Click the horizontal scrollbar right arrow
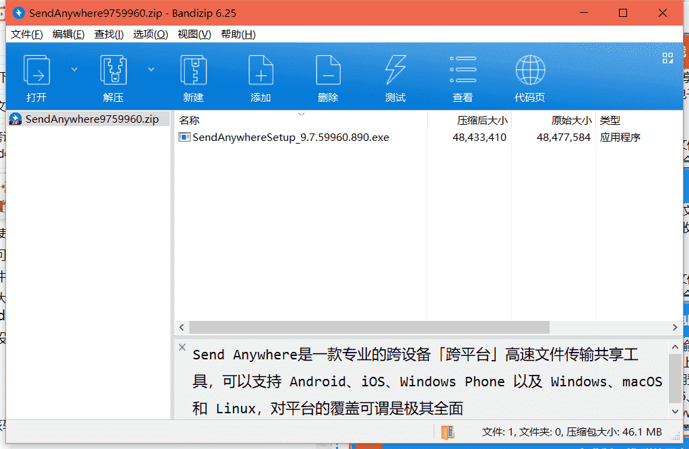Screen dimensions: 689x449 [x=675, y=327]
